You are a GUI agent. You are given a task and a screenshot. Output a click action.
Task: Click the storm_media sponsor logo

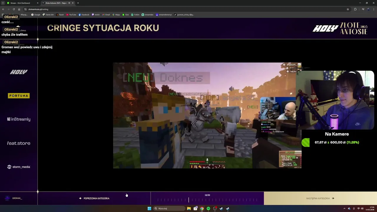point(19,167)
